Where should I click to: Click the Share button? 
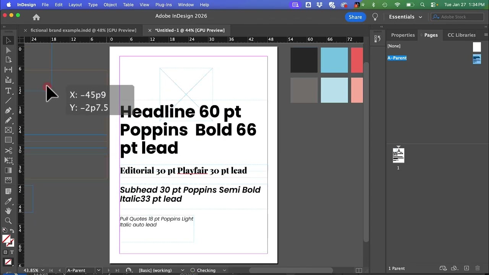click(x=355, y=17)
